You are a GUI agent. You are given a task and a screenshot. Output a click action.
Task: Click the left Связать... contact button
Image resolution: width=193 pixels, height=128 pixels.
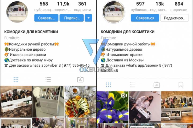46,18
